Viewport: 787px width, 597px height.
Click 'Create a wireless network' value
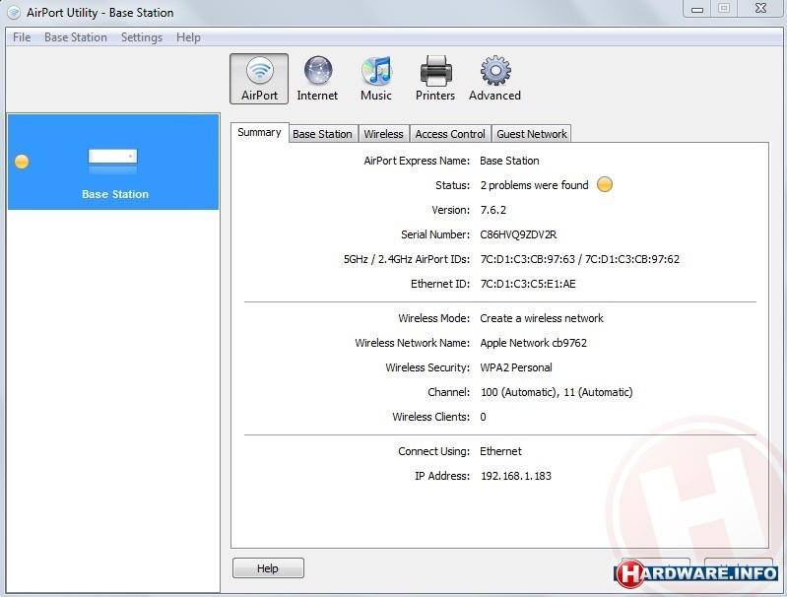542,318
